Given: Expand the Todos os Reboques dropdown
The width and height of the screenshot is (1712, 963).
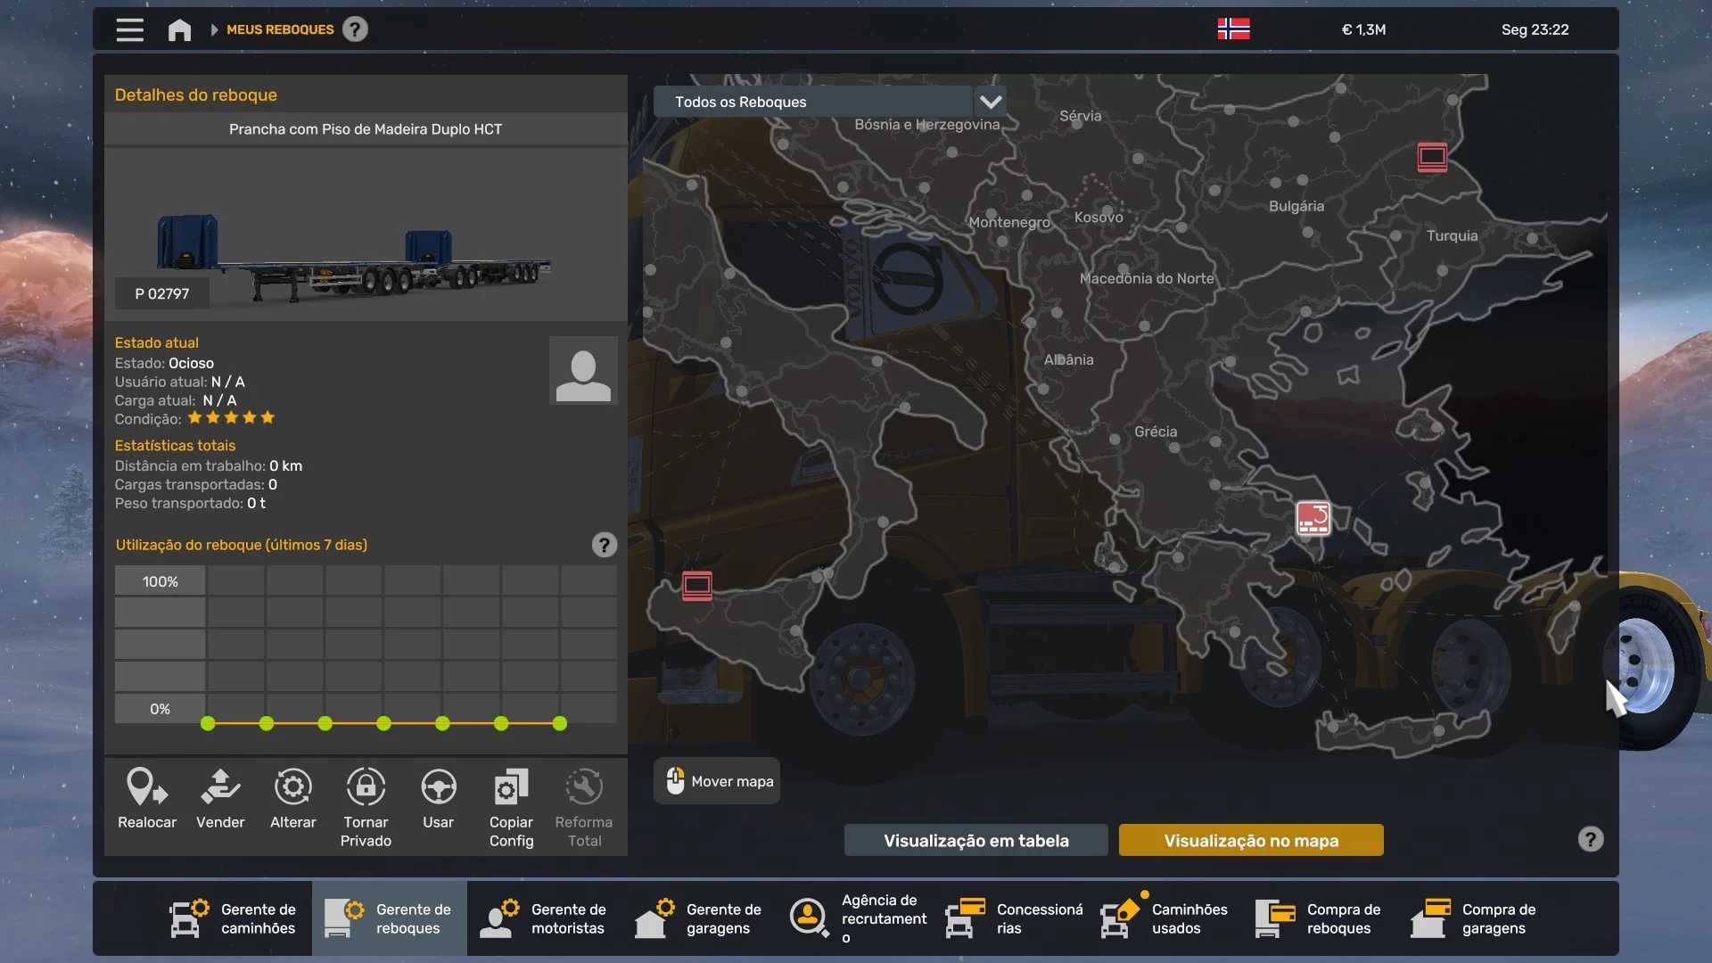Looking at the screenshot, I should (991, 102).
